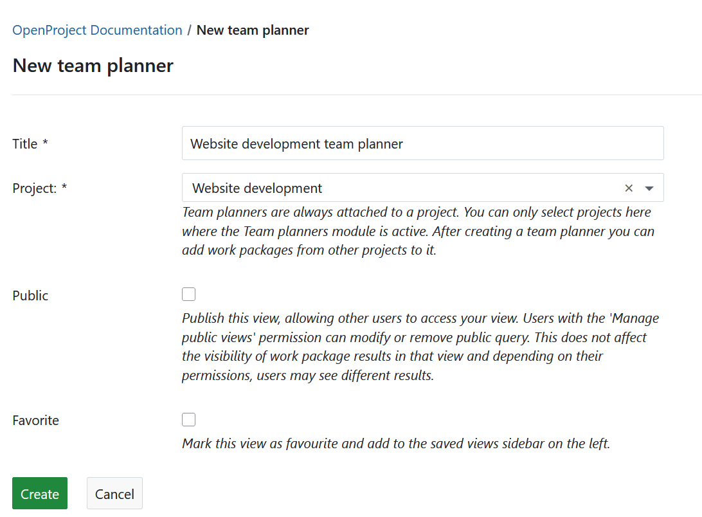Screen dimensions: 702x517
Task: Open the OpenProject Documentation breadcrumb link
Action: click(96, 30)
